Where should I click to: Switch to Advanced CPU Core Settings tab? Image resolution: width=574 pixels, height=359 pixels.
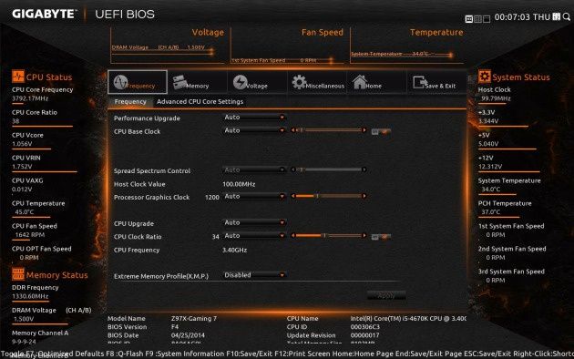point(200,102)
